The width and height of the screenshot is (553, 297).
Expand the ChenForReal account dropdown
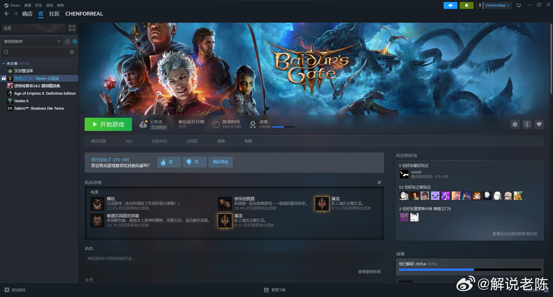497,5
